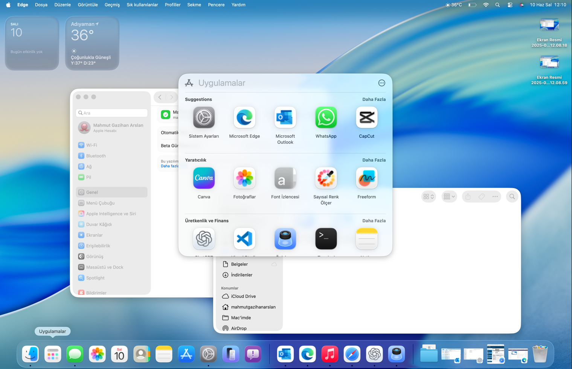The height and width of the screenshot is (369, 572).
Task: Click the Finder window search icon
Action: point(512,196)
